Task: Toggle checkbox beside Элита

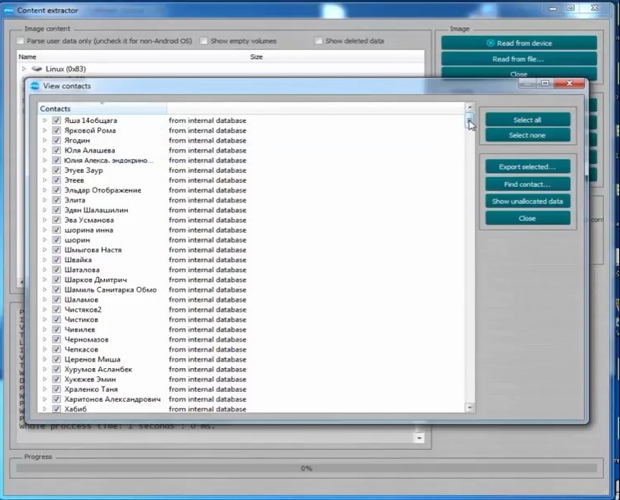Action: click(57, 200)
